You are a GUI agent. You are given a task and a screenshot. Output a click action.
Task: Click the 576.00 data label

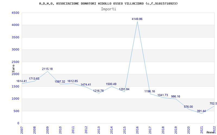[x=188, y=107]
